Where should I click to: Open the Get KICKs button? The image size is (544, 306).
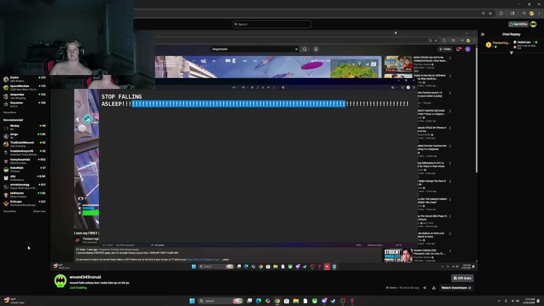point(518,24)
